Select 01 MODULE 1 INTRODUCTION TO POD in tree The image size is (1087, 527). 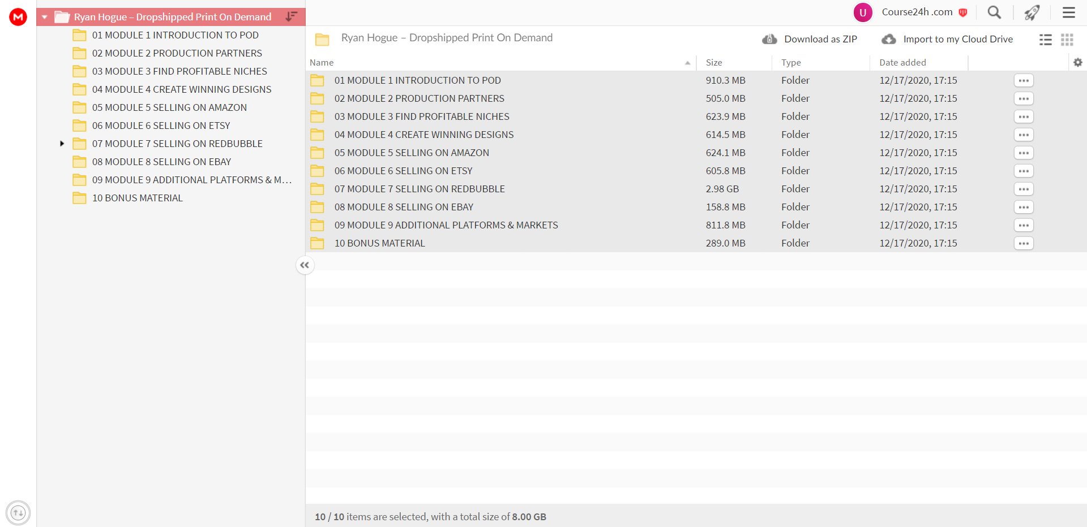tap(176, 35)
